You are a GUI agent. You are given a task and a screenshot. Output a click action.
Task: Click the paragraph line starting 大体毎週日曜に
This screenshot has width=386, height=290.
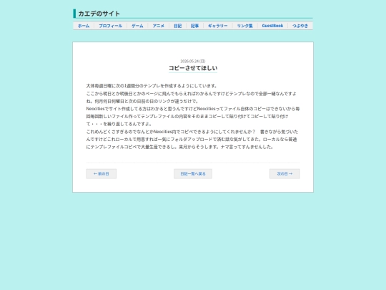pyautogui.click(x=152, y=86)
